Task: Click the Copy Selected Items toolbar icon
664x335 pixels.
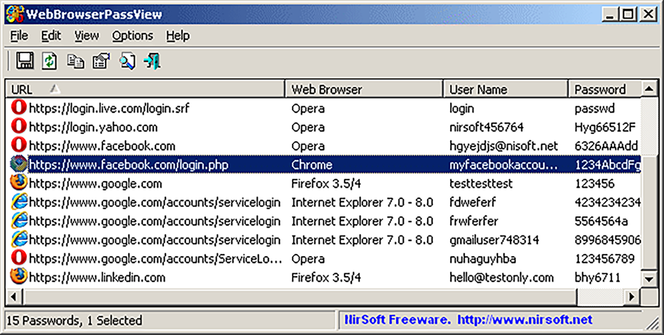Action: (76, 61)
